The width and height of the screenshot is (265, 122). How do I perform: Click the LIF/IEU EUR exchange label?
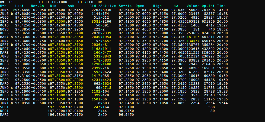click(x=90, y=2)
